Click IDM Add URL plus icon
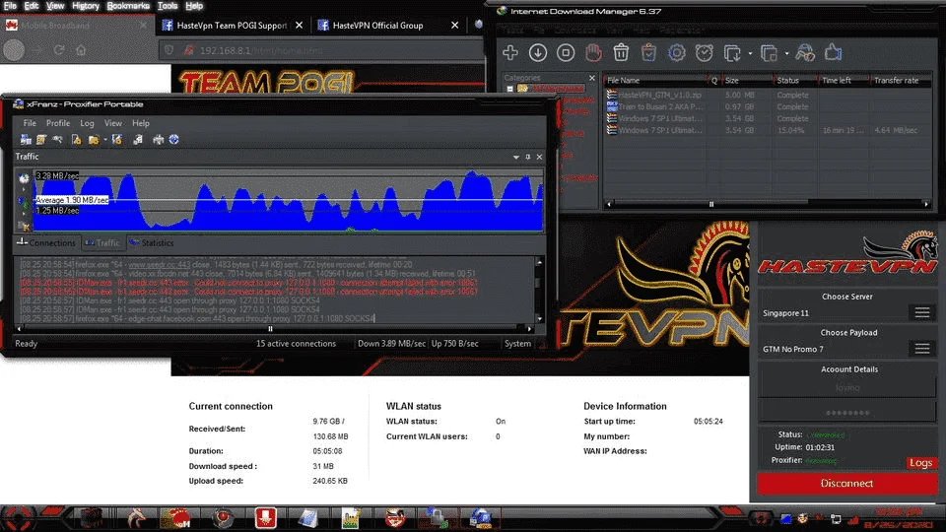This screenshot has width=946, height=532. click(510, 53)
